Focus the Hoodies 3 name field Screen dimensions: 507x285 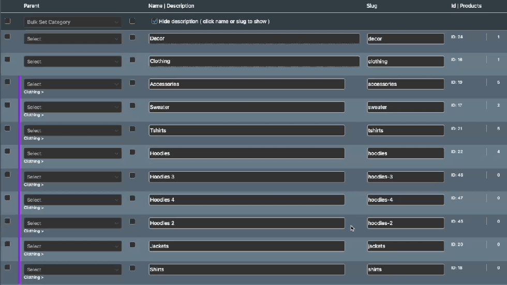[x=247, y=177]
